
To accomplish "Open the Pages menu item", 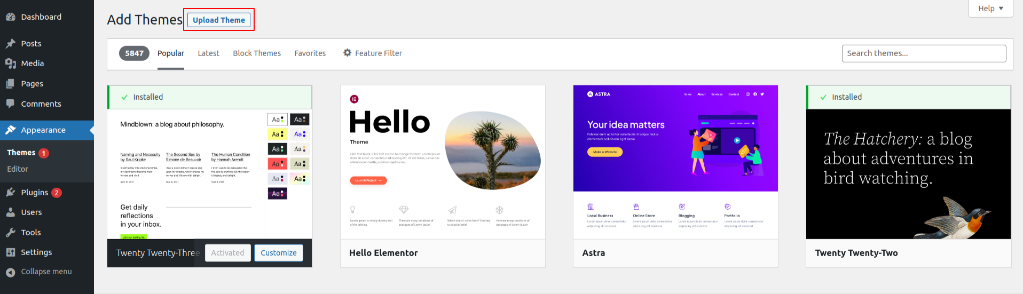I will tap(47, 84).
